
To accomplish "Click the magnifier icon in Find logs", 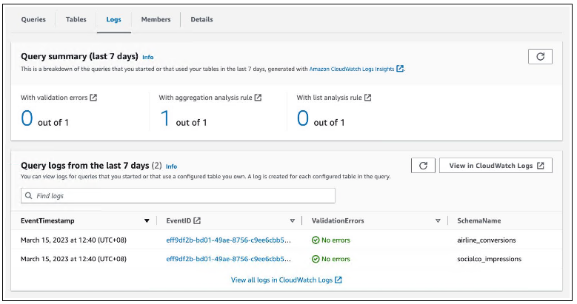I will (29, 196).
